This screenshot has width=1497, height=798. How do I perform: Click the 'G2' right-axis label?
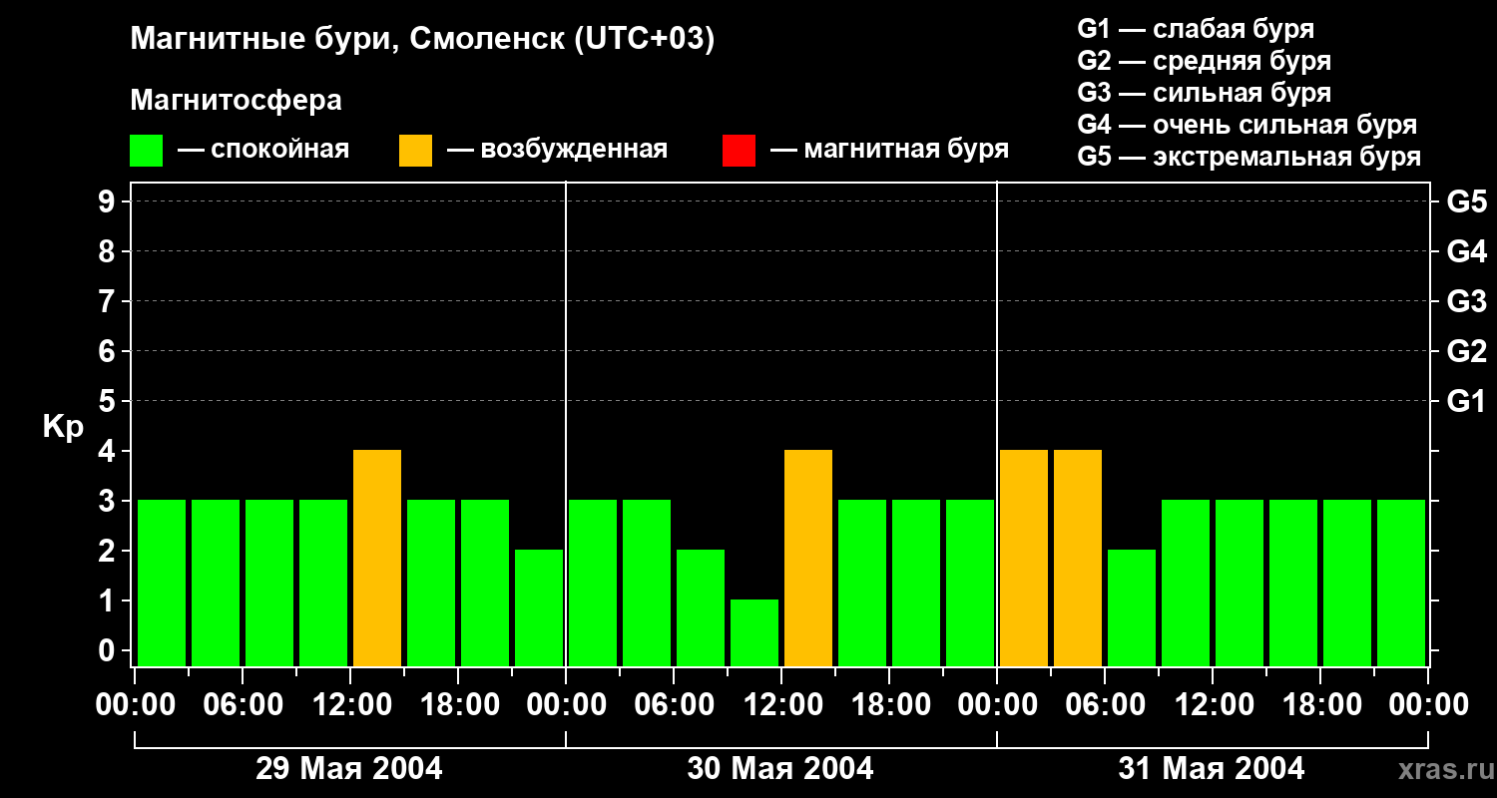(x=1466, y=351)
